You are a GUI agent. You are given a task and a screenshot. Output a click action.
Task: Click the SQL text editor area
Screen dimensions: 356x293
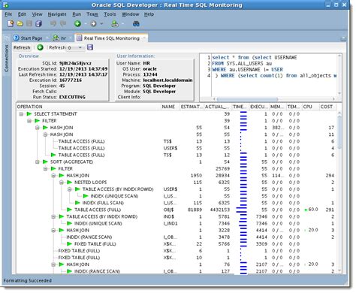[274, 75]
